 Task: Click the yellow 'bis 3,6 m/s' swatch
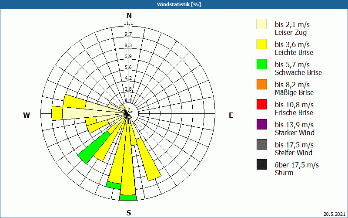click(262, 44)
